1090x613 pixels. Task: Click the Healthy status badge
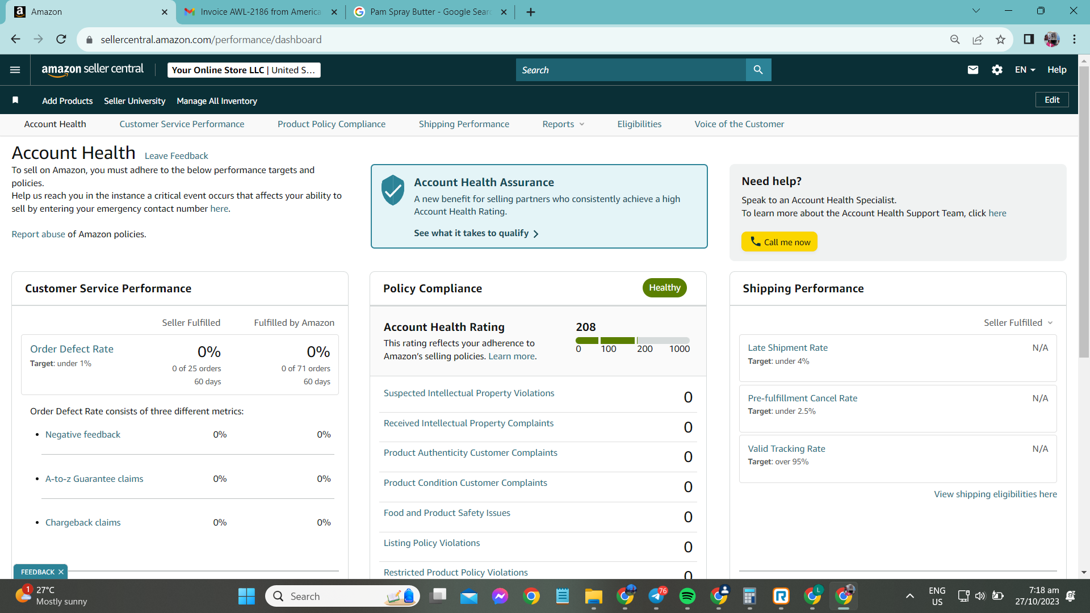point(664,288)
